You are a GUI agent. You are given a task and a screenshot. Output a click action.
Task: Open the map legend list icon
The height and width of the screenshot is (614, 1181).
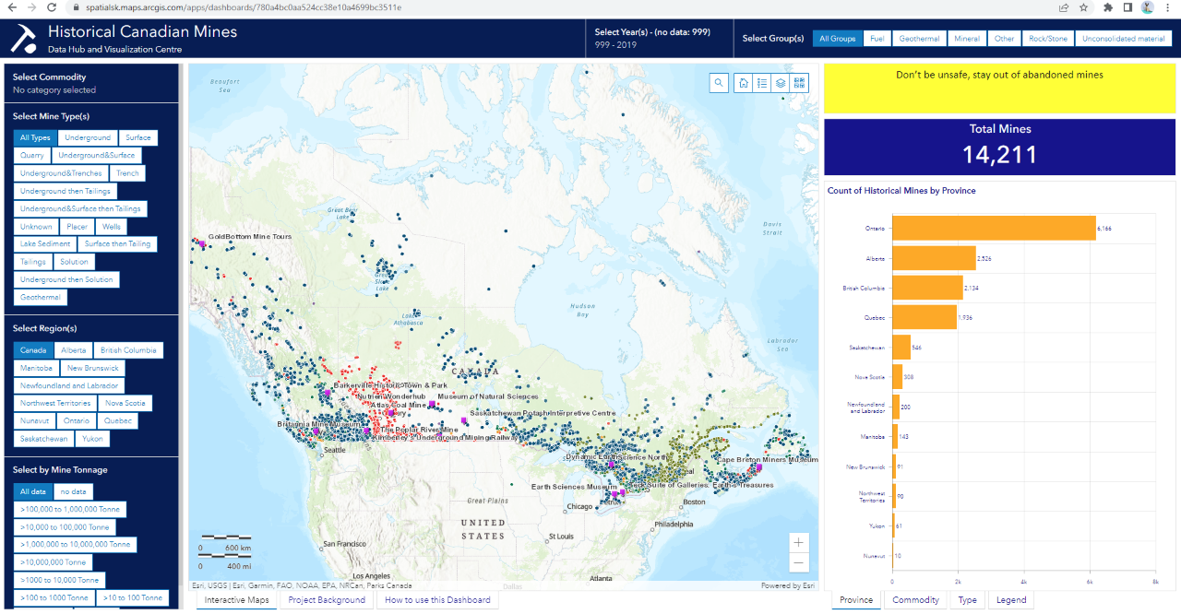coord(762,83)
